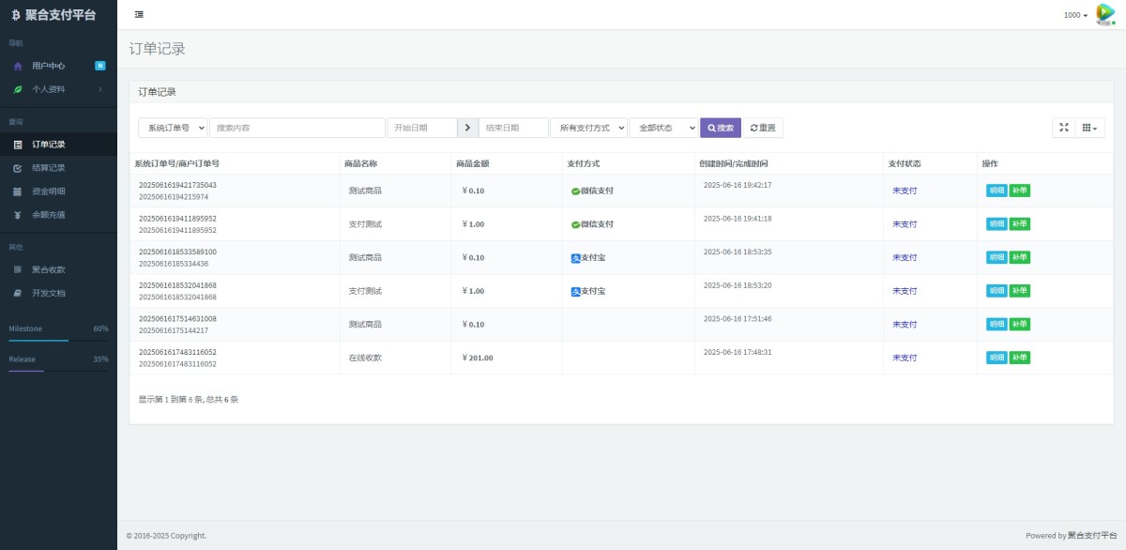Click the N badge next to 用户中心
The width and height of the screenshot is (1126, 550).
point(99,66)
